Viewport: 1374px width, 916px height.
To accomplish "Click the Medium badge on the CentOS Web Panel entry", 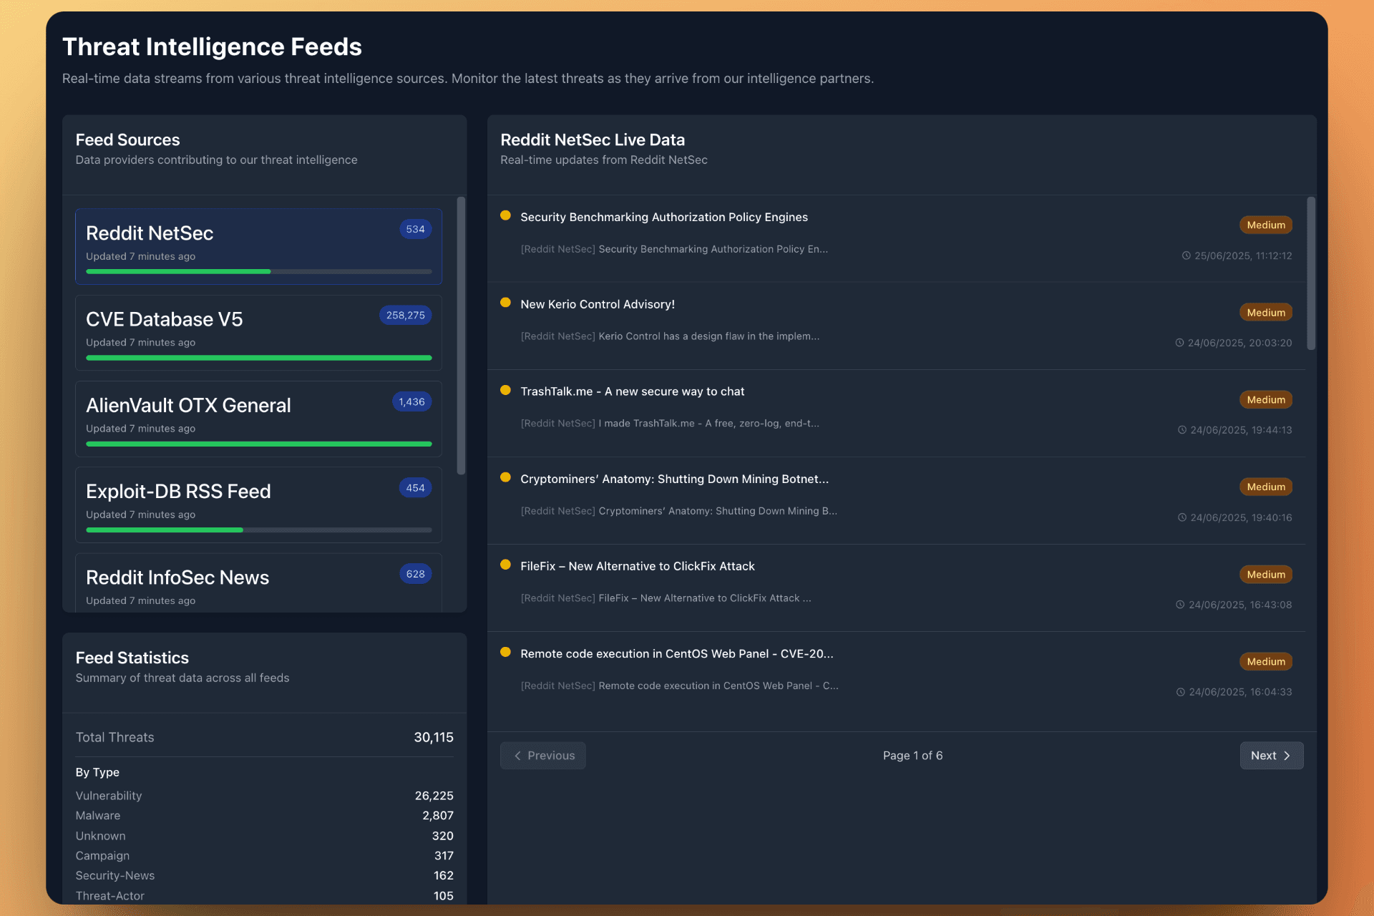I will [x=1265, y=661].
